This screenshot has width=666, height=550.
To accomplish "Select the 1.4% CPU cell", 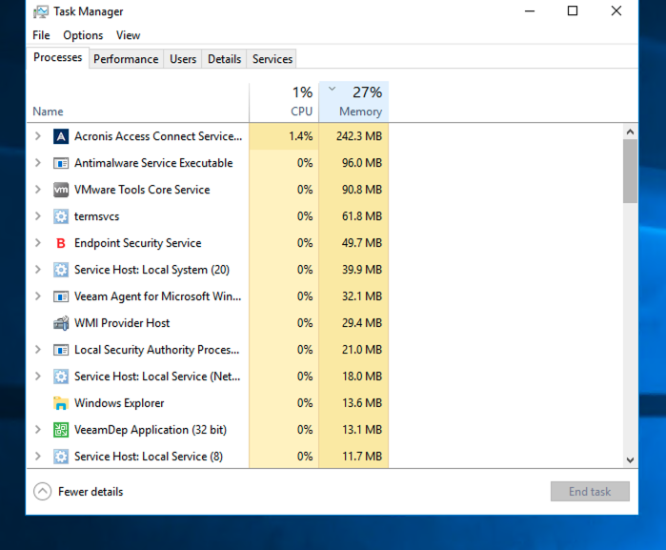I will pyautogui.click(x=284, y=136).
